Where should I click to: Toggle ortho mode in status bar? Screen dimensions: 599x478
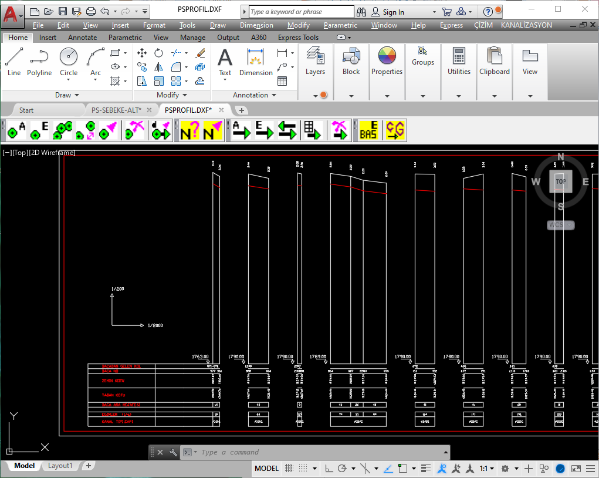click(329, 469)
